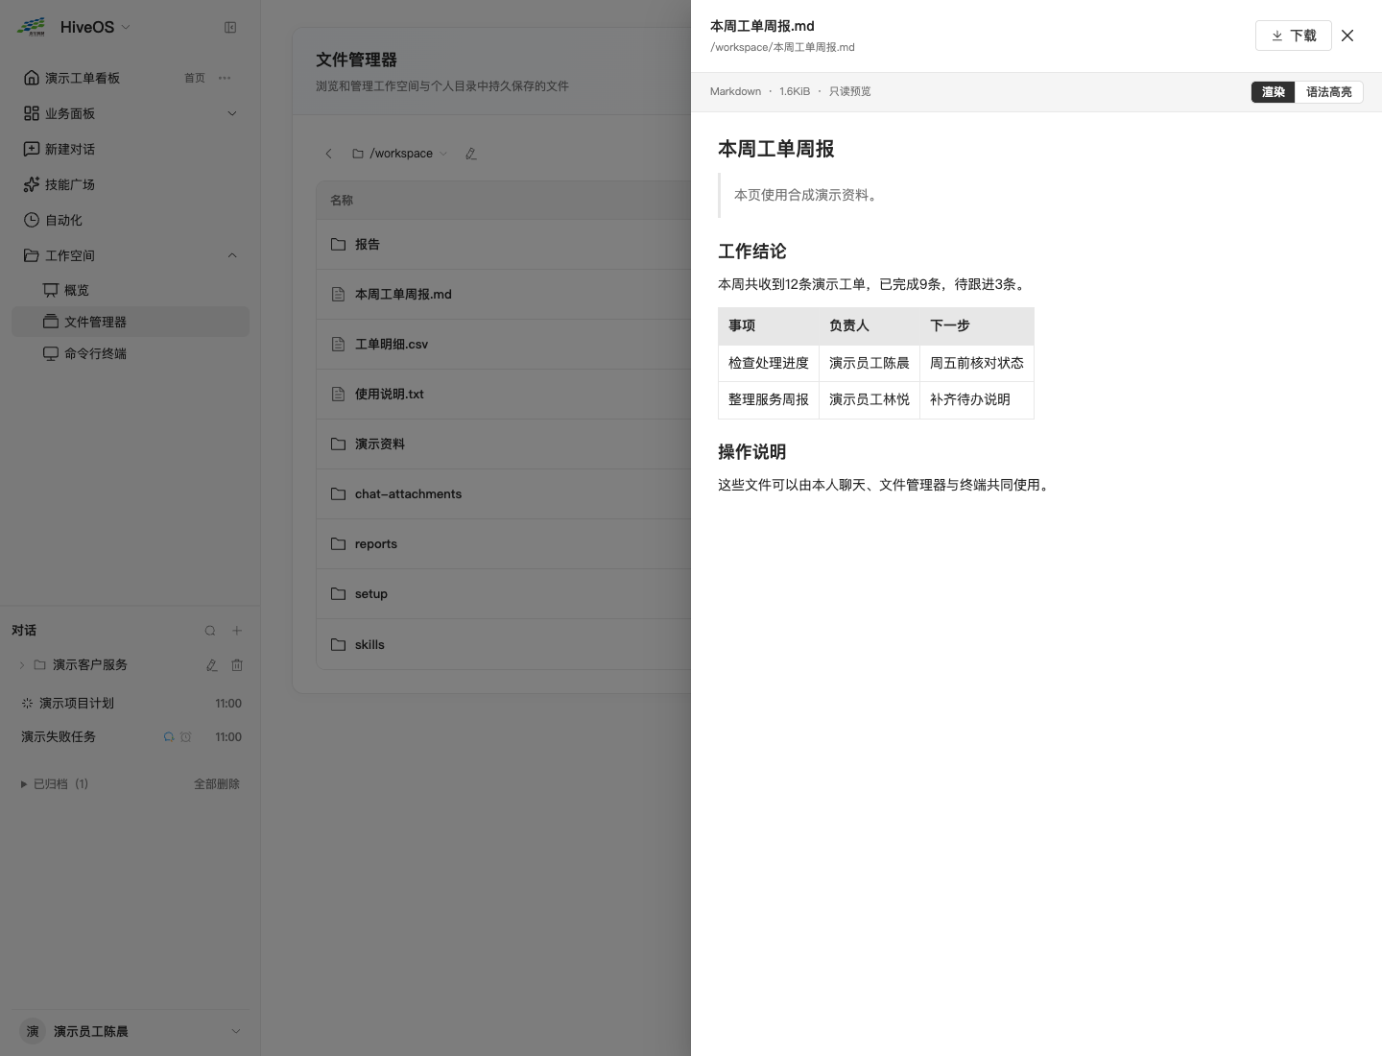Open the HiveOS workspace switcher dropdown
The height and width of the screenshot is (1056, 1382).
tap(95, 27)
